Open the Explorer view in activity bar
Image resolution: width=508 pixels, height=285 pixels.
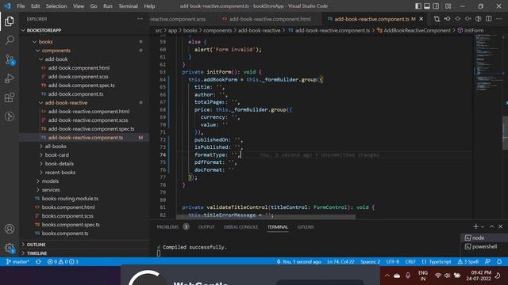(x=10, y=21)
